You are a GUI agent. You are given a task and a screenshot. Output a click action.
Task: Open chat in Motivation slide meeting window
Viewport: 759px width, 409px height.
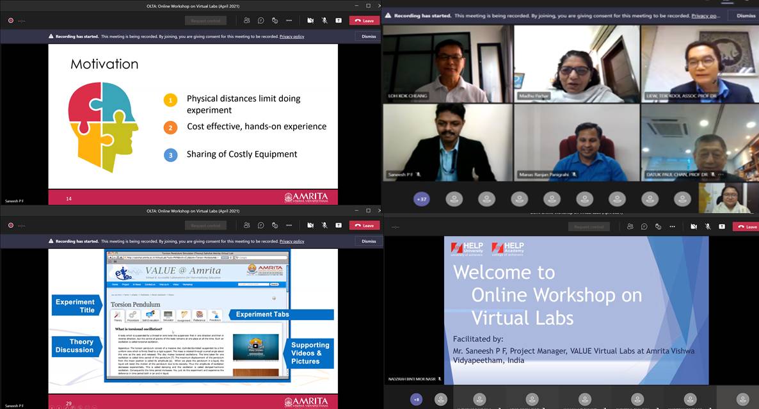tap(261, 20)
